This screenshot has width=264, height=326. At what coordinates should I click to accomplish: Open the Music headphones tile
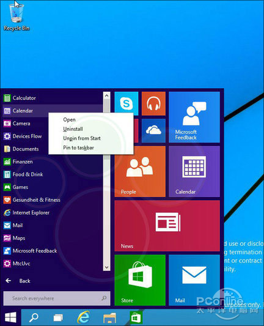point(153,103)
